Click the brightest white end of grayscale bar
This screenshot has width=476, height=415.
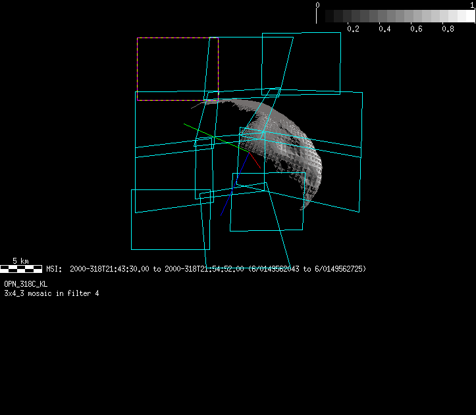click(x=469, y=16)
